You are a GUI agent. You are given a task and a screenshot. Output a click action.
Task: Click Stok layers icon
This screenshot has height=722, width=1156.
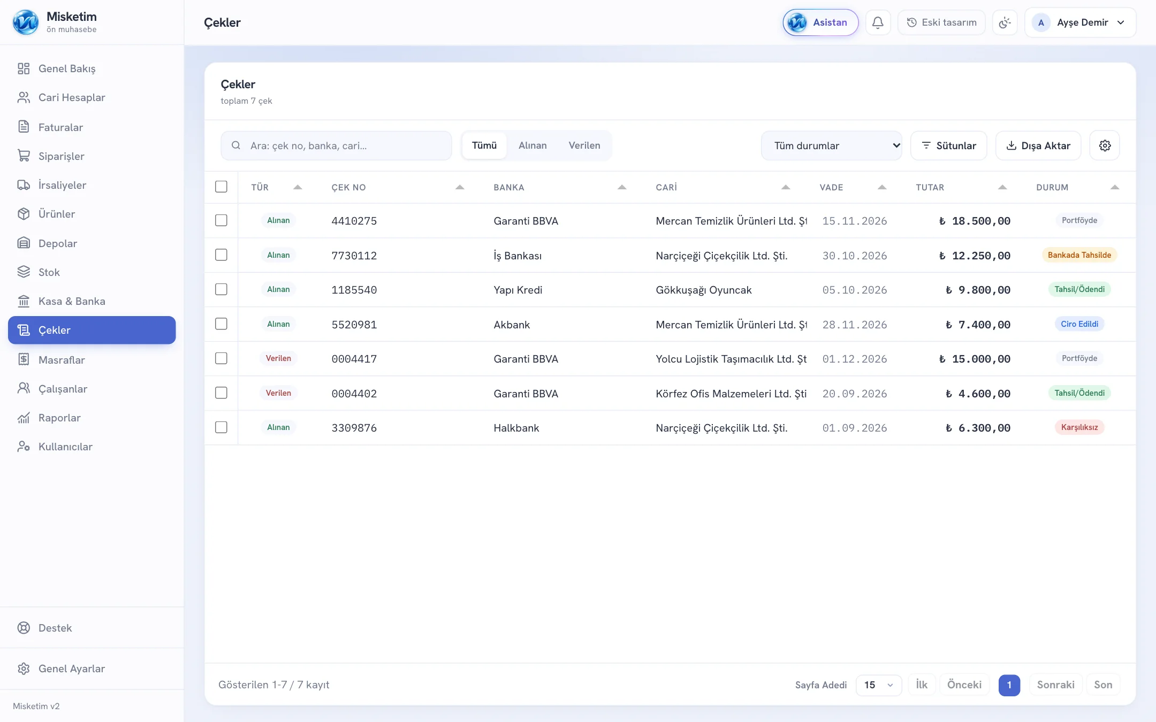pyautogui.click(x=24, y=272)
